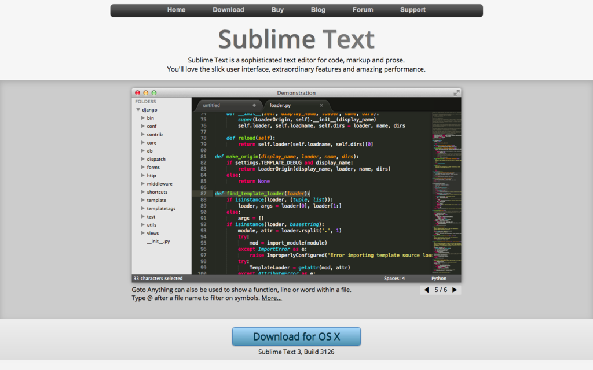Go to next slide arrow
This screenshot has width=593, height=370.
[455, 290]
